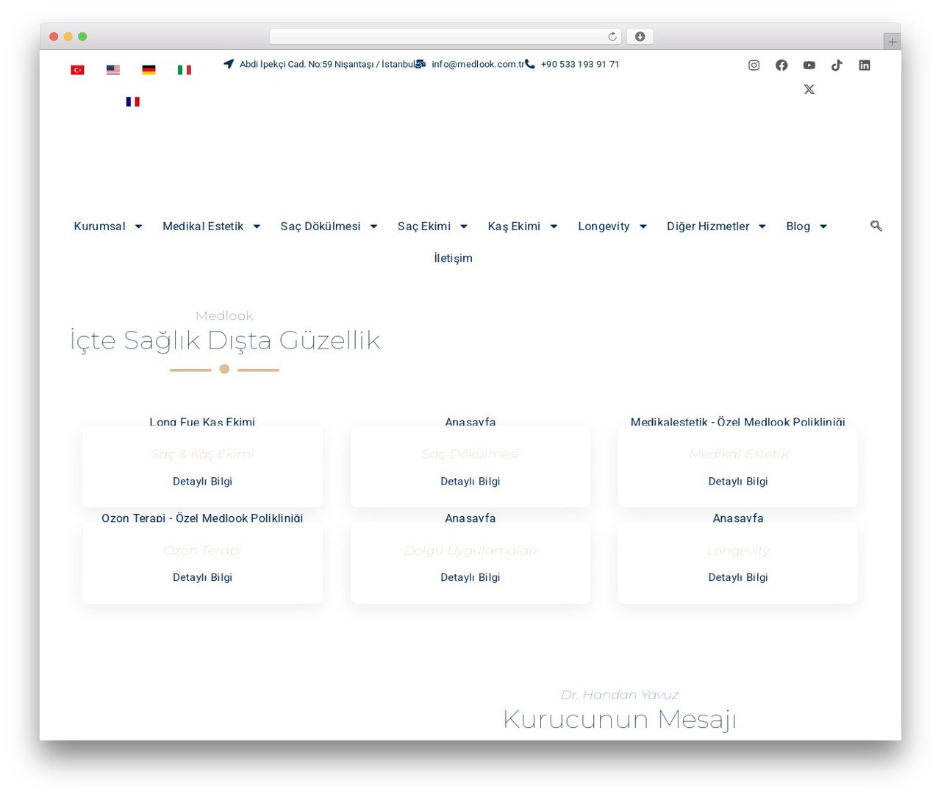941x797 pixels.
Task: Open Detaylı Bilgi for Medikal Estetik
Action: (x=737, y=482)
